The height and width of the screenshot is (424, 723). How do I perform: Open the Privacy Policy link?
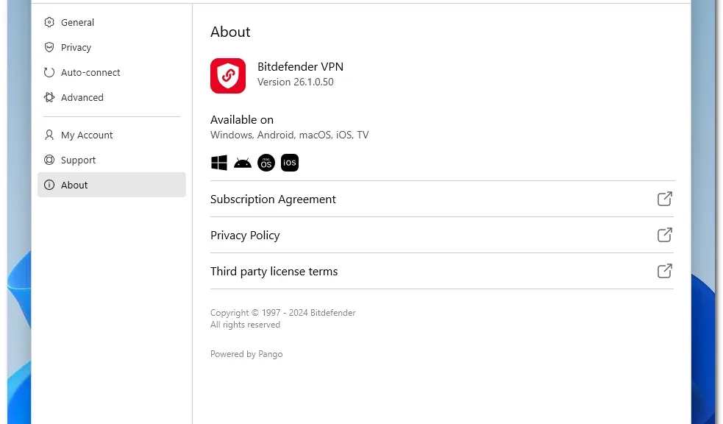(442, 235)
